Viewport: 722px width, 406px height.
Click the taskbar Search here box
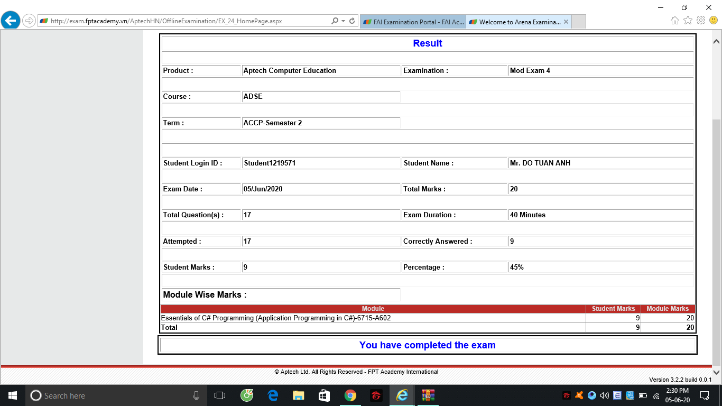(x=116, y=395)
